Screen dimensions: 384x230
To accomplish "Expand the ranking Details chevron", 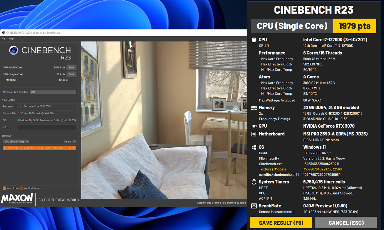I will [x=74, y=141].
